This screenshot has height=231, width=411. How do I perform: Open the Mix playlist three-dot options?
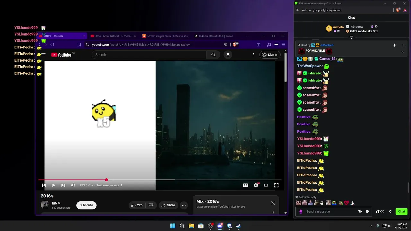pyautogui.click(x=273, y=212)
